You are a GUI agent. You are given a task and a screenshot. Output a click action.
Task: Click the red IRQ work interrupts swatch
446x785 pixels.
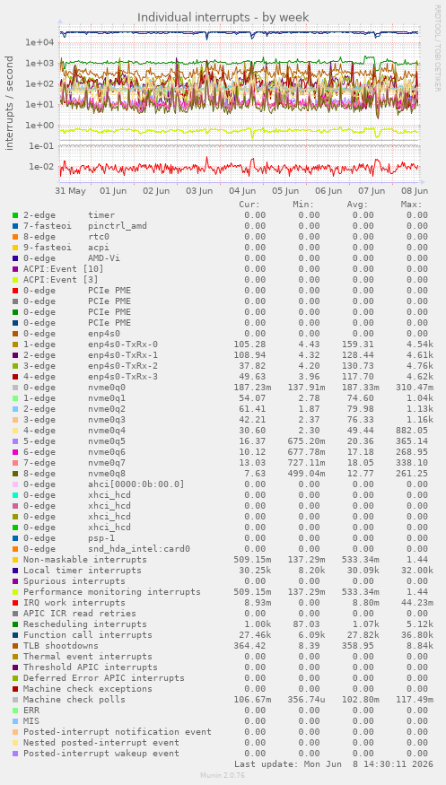[x=15, y=603]
